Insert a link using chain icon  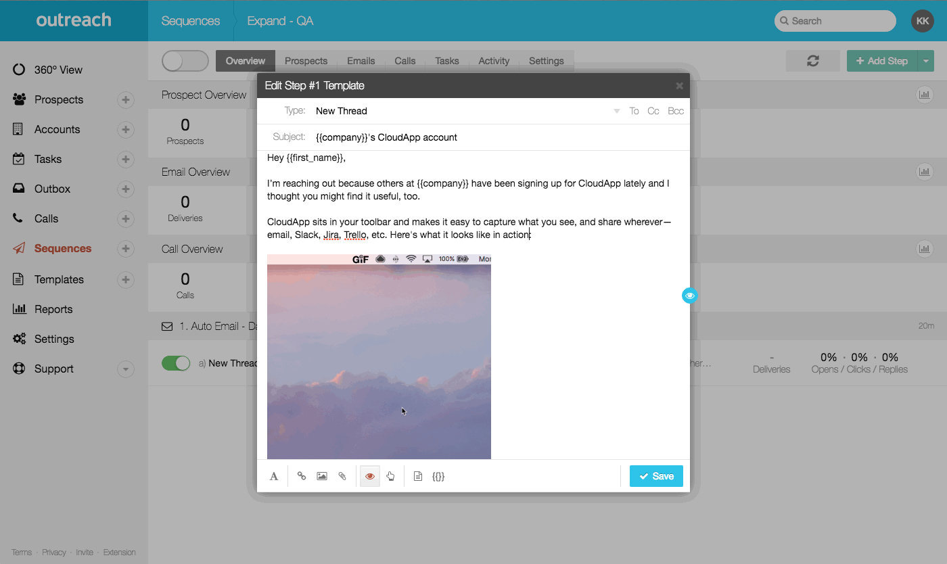302,476
